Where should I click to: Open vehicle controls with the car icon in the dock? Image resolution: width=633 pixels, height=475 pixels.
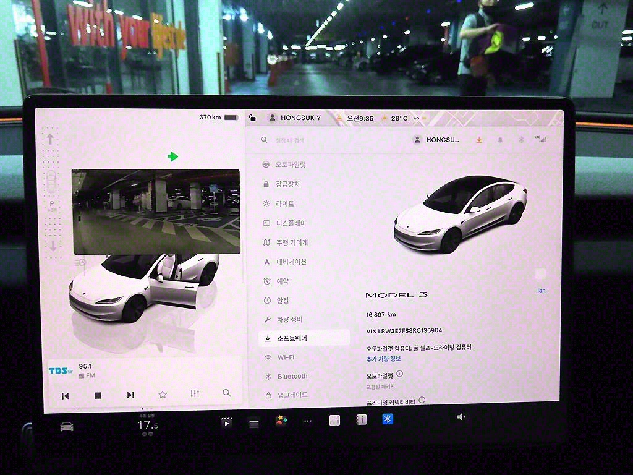67,426
